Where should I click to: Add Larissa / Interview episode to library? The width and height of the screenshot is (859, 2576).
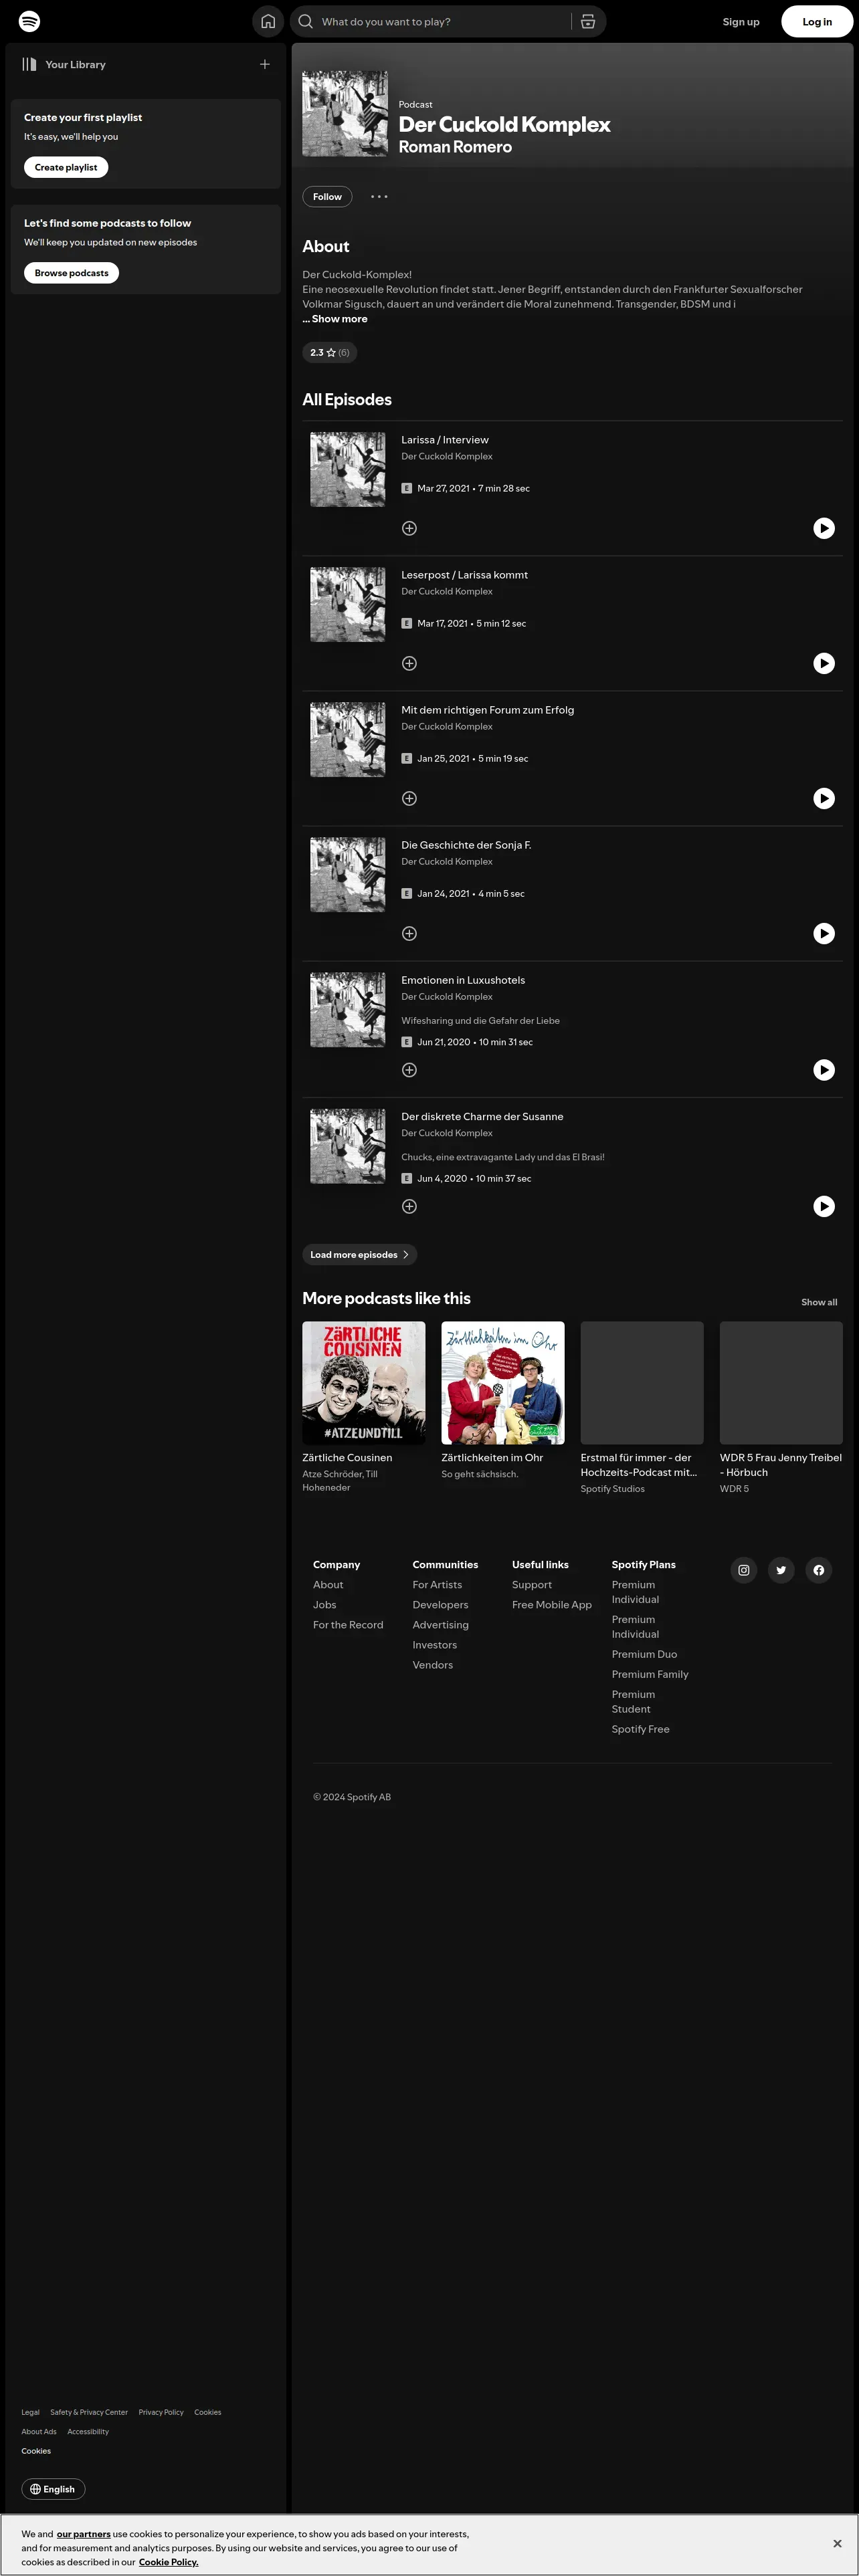point(409,528)
